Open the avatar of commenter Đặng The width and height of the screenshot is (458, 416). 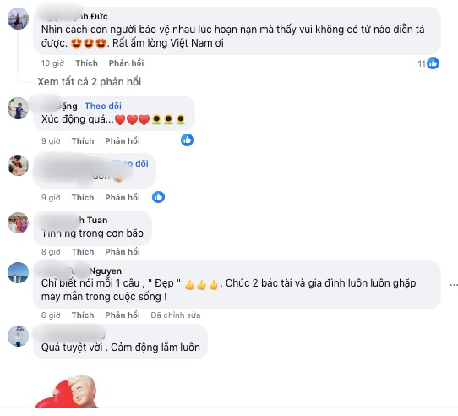[x=18, y=108]
